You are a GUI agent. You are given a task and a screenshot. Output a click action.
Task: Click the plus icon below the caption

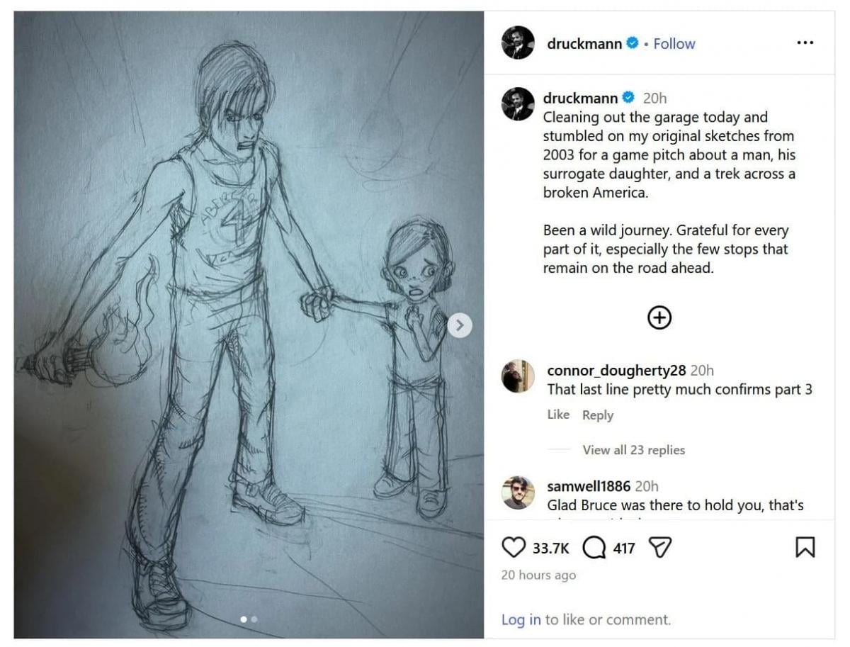659,317
